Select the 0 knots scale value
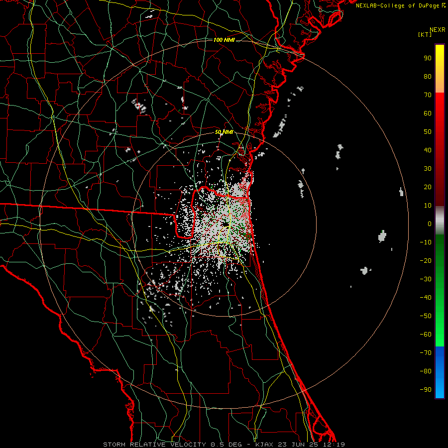448x448 pixels. click(430, 224)
